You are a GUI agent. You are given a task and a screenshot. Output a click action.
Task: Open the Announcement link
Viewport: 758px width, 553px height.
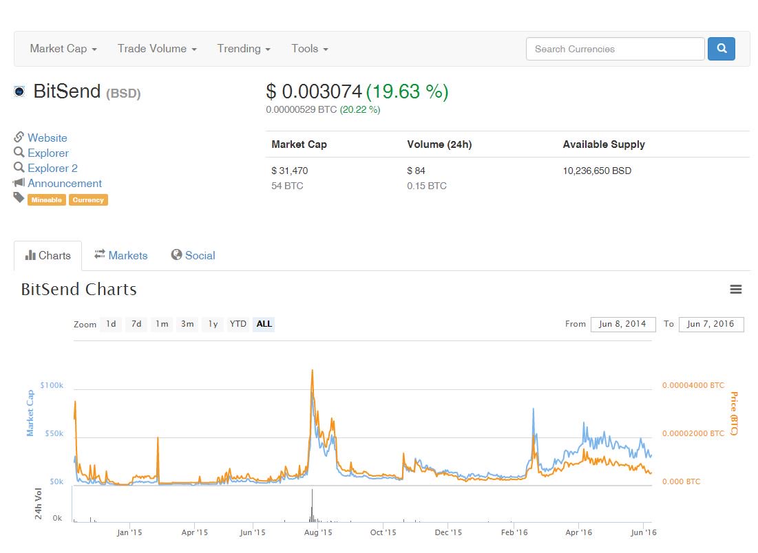click(x=65, y=184)
